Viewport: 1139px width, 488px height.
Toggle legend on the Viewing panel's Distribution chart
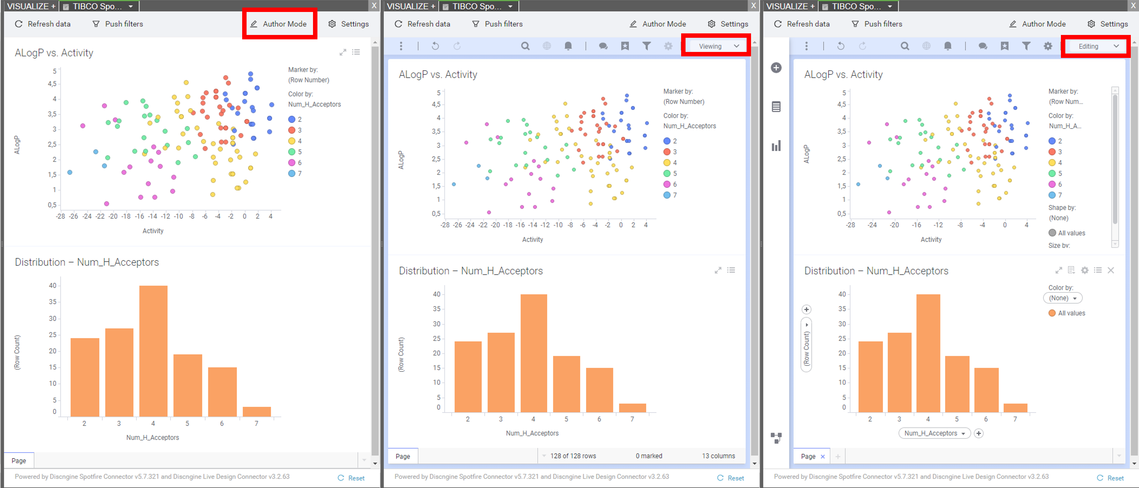[x=731, y=270]
